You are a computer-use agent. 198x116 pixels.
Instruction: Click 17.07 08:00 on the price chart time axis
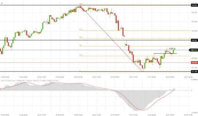pyautogui.click(x=152, y=77)
